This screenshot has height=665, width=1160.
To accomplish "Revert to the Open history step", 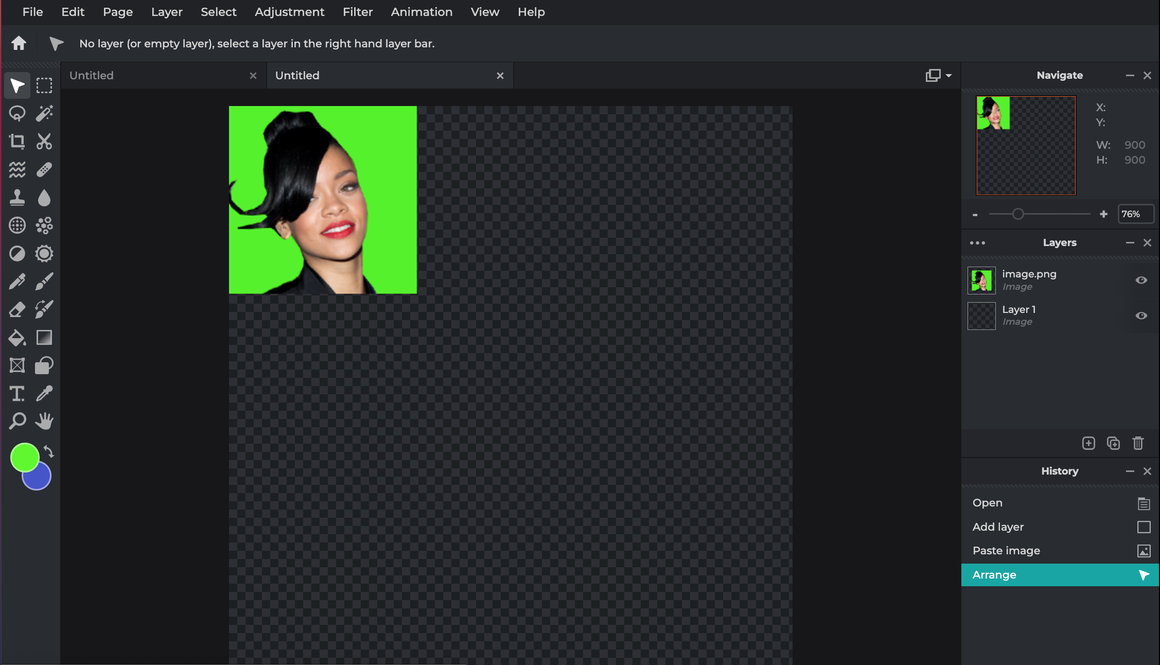I will [1060, 503].
